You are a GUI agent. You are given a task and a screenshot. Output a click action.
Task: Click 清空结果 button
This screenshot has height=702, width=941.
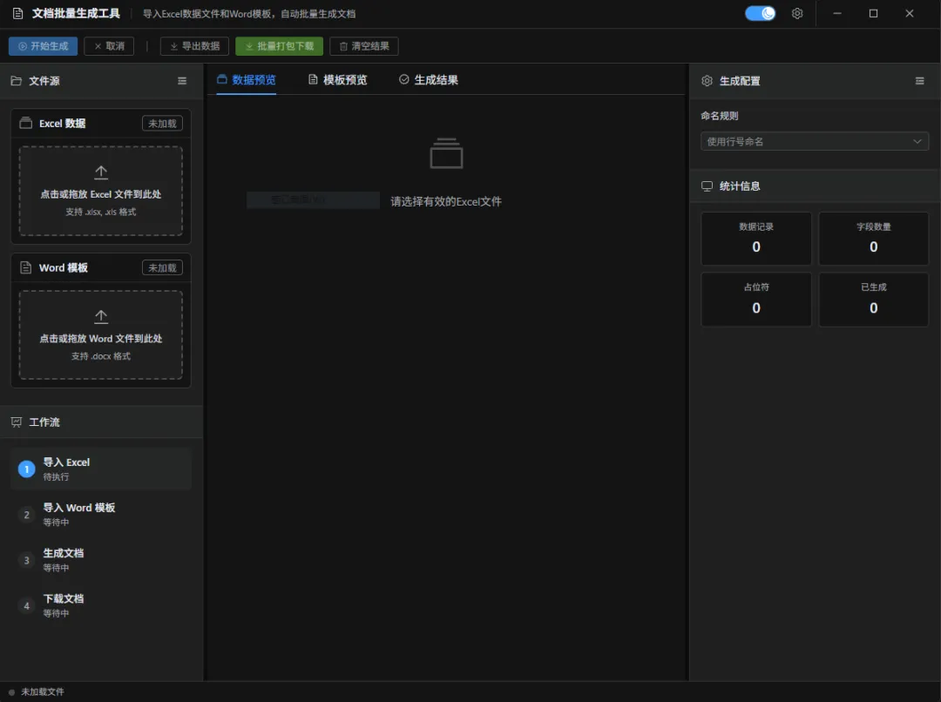point(363,46)
